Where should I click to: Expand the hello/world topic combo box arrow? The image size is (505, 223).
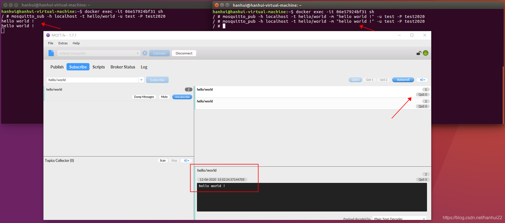[x=141, y=80]
